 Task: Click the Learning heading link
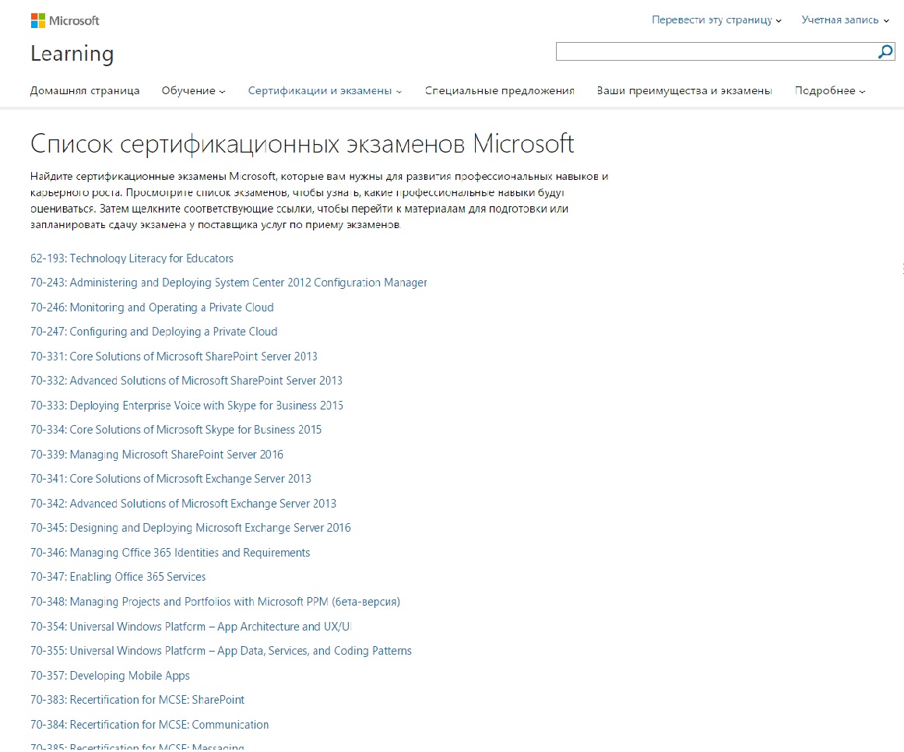72,54
